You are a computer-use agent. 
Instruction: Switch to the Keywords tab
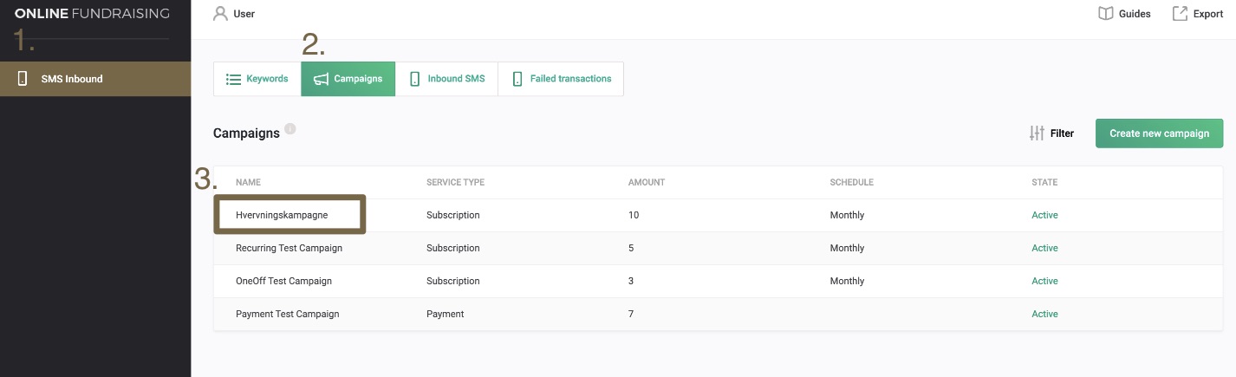pos(257,79)
